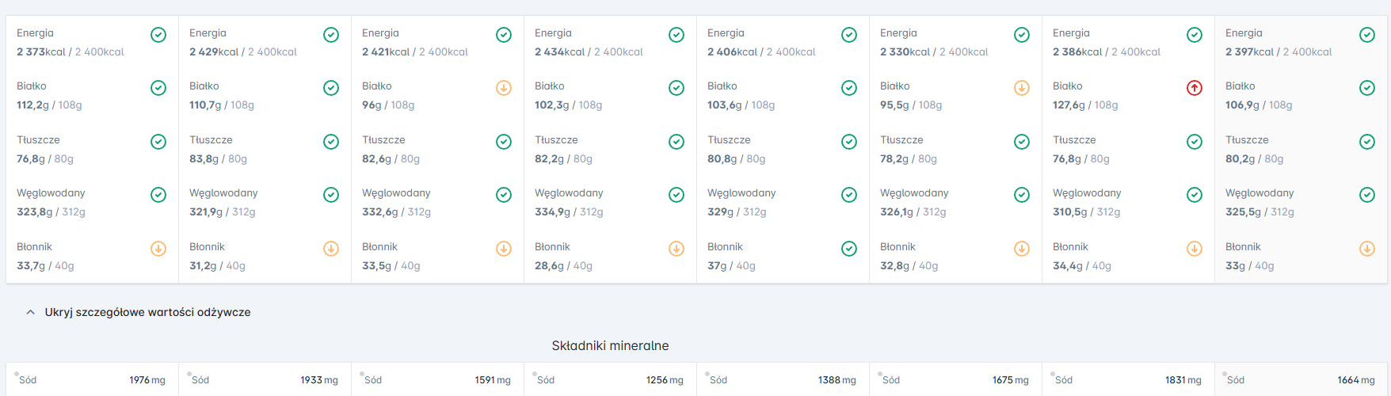
Task: Click green check icon next to Tłuszcze 78,2g
Action: pos(1022,142)
